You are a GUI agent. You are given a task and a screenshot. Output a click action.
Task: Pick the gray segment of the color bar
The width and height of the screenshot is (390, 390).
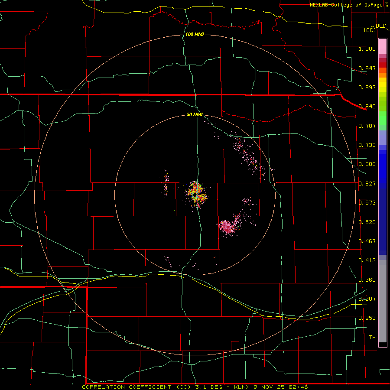click(383, 301)
